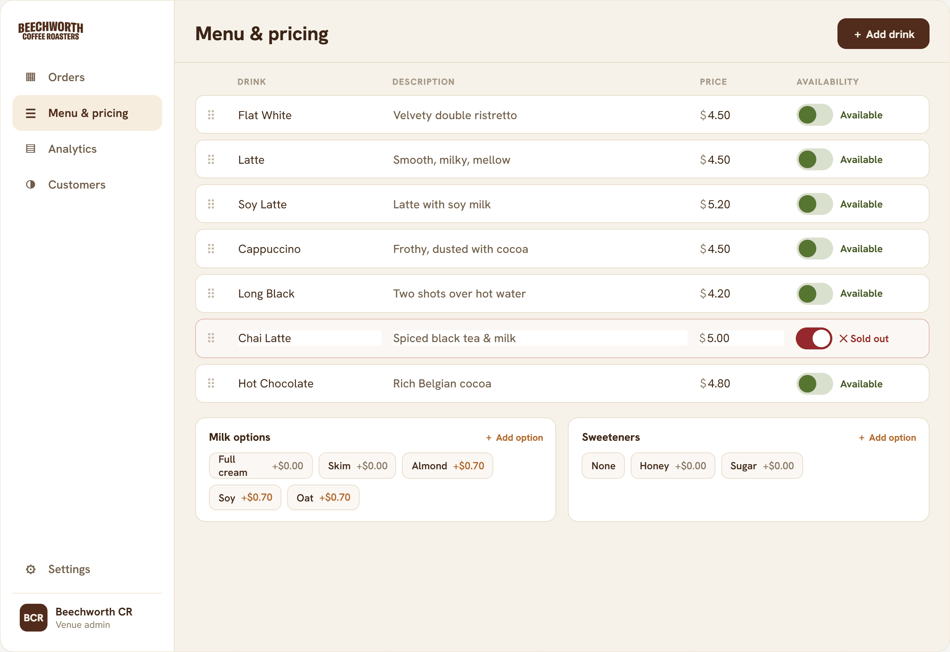Toggle Latte availability switch
Screen dimensions: 950x652
click(814, 159)
